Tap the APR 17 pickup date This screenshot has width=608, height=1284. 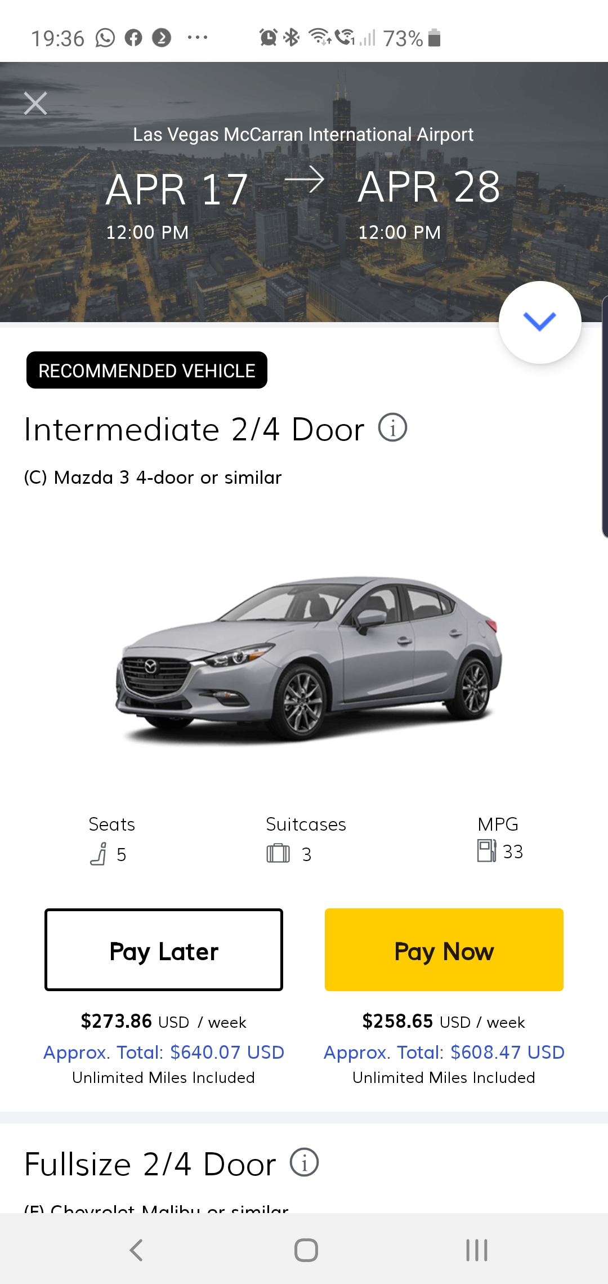[176, 190]
